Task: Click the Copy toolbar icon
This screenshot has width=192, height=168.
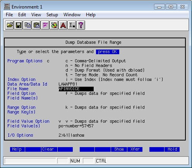Action: click(x=27, y=25)
